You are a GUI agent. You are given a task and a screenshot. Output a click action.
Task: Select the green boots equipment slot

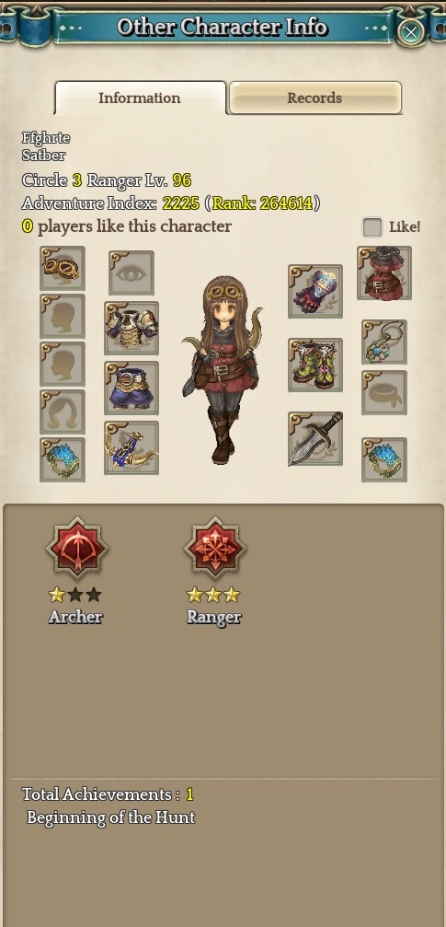point(315,365)
